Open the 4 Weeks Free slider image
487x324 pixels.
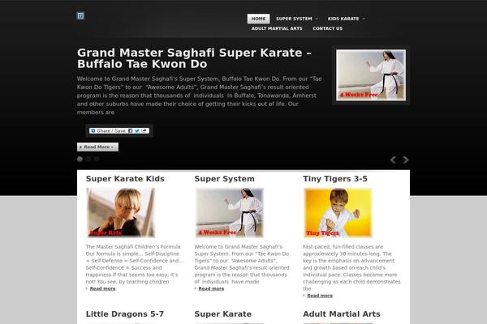pyautogui.click(x=371, y=75)
